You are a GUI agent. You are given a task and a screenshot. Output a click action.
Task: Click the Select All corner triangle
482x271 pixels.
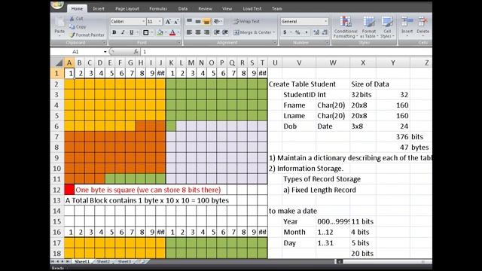pyautogui.click(x=59, y=63)
